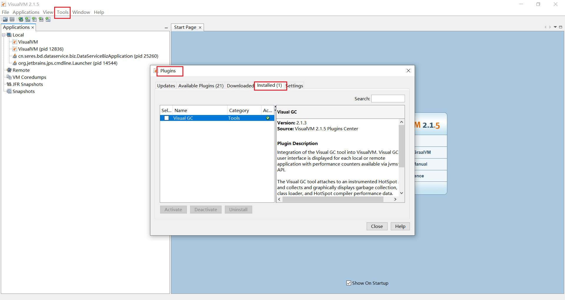
Task: Switch to the Settings tab
Action: pyautogui.click(x=294, y=86)
